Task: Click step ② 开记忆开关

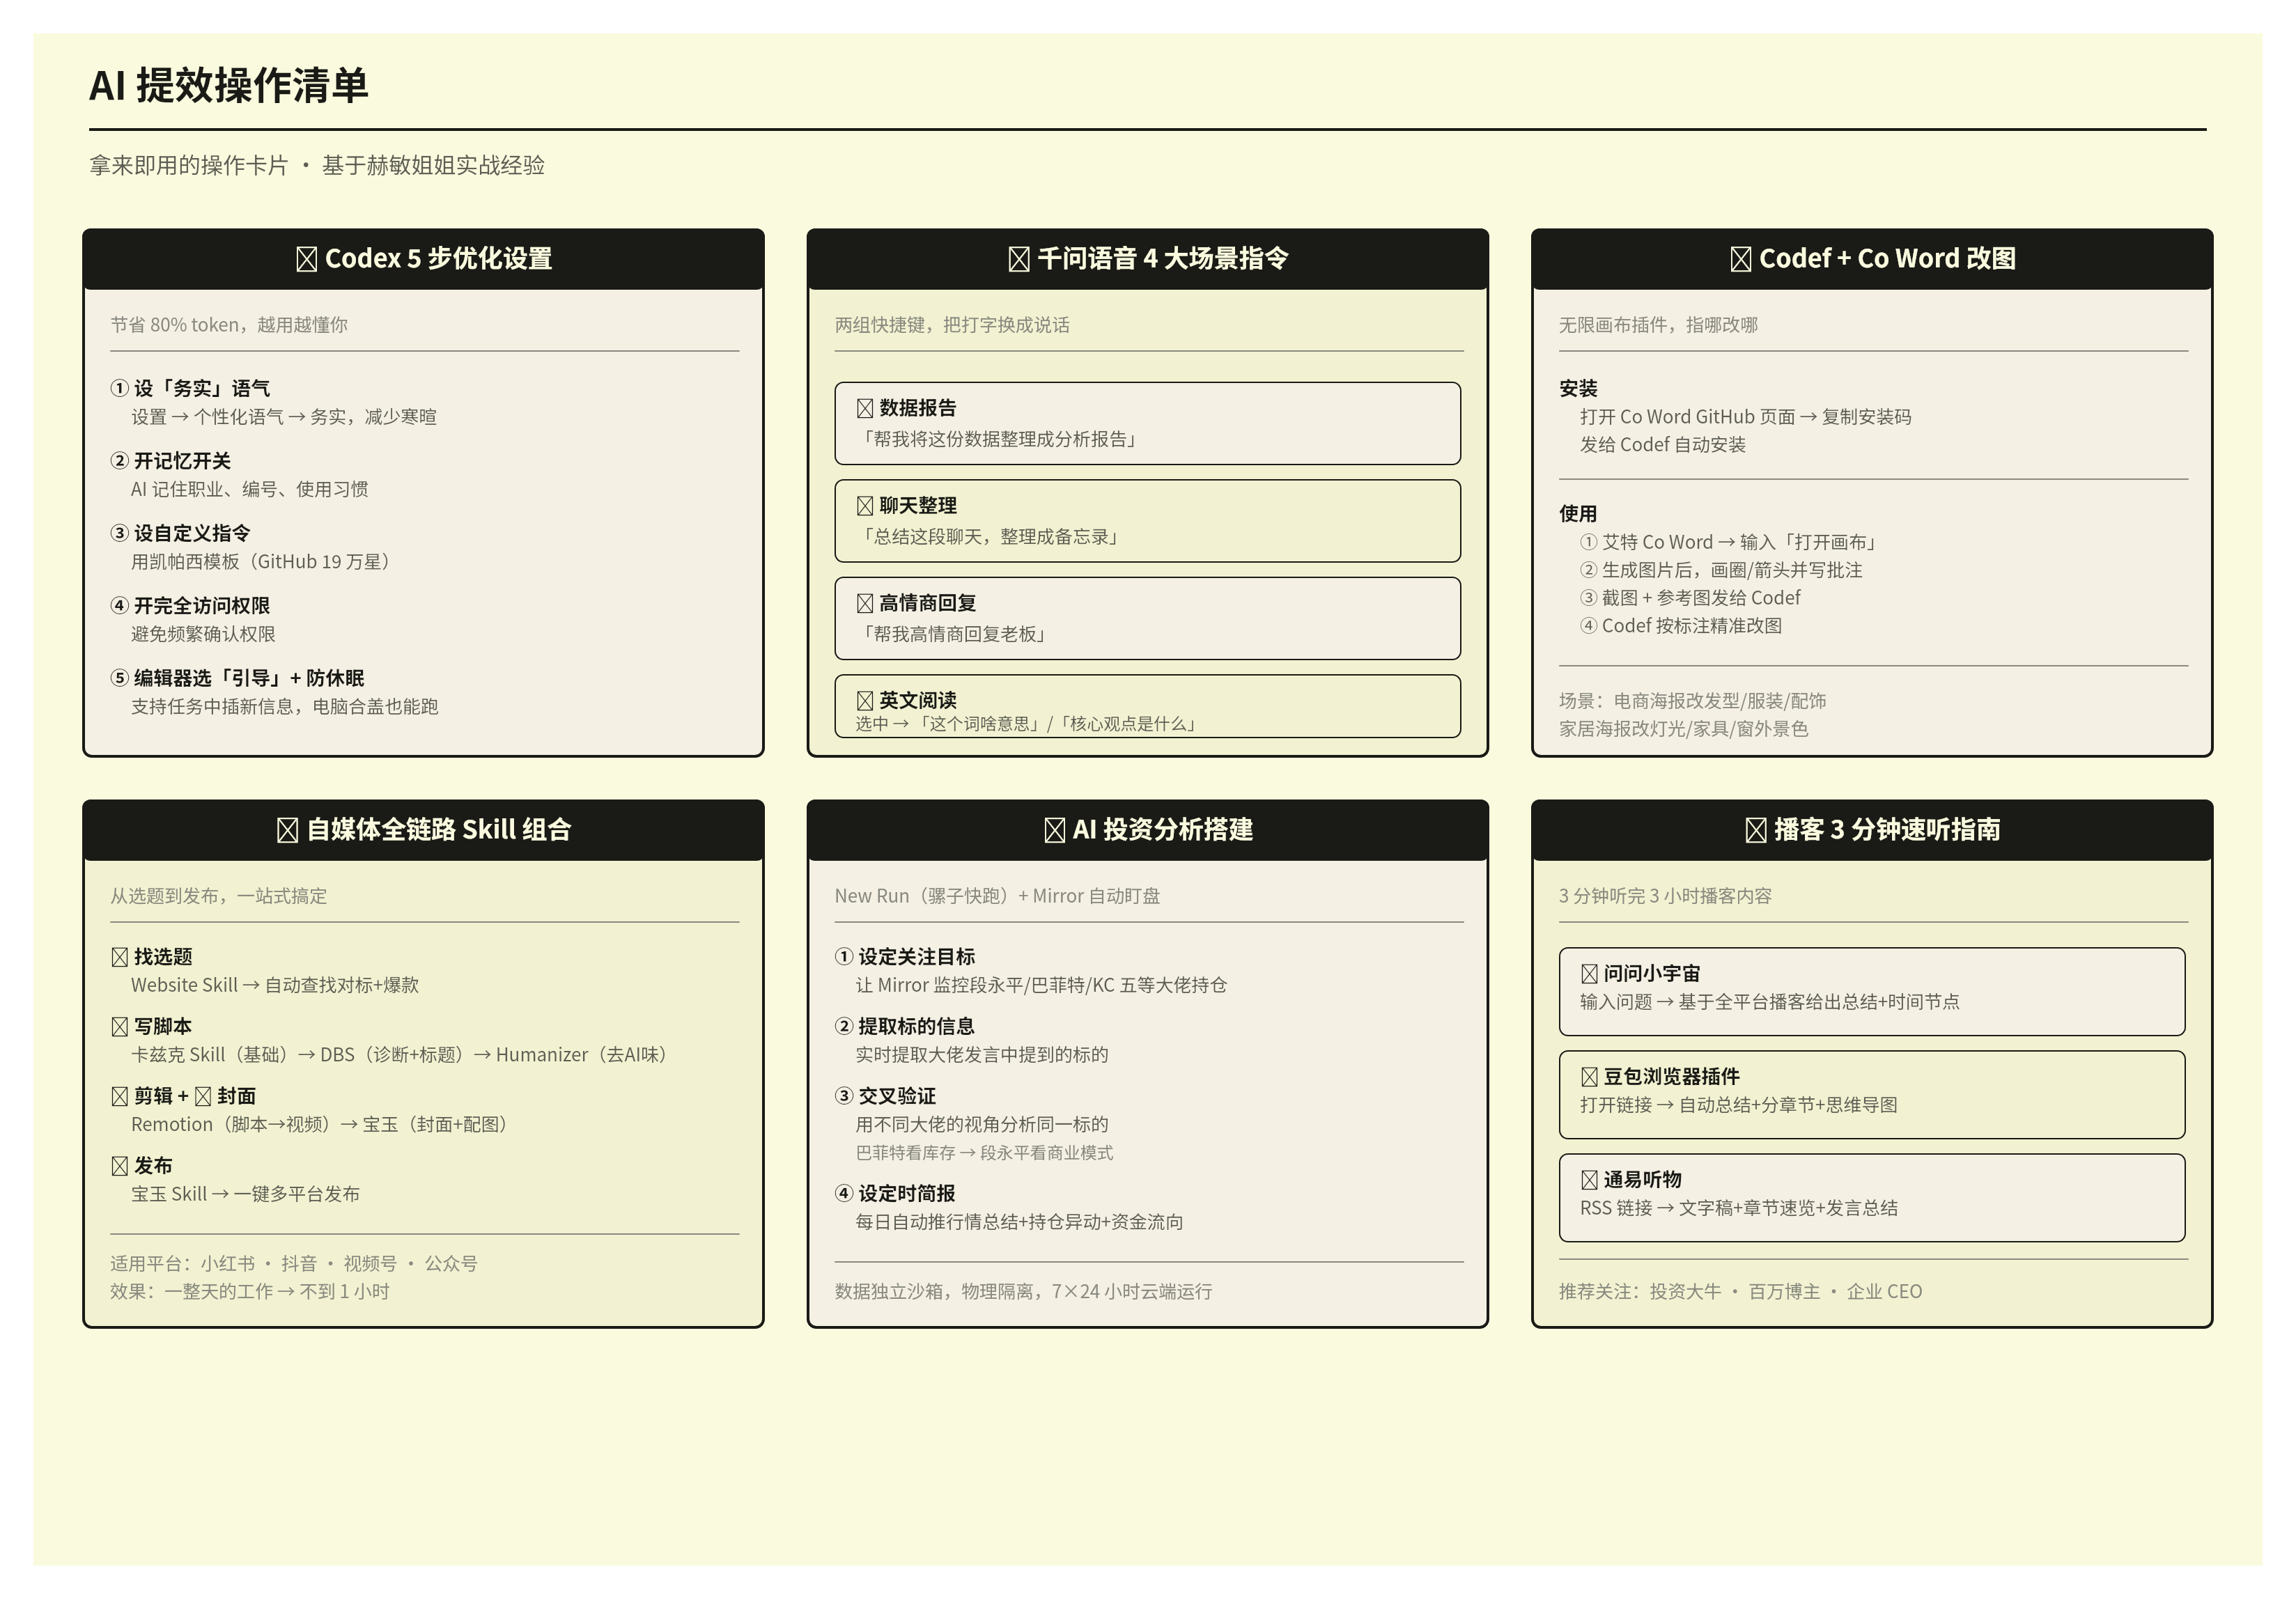Action: pyautogui.click(x=170, y=461)
